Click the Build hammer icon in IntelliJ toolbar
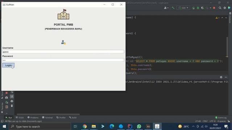Viewport: 232px width, 130px height. pos(173,8)
